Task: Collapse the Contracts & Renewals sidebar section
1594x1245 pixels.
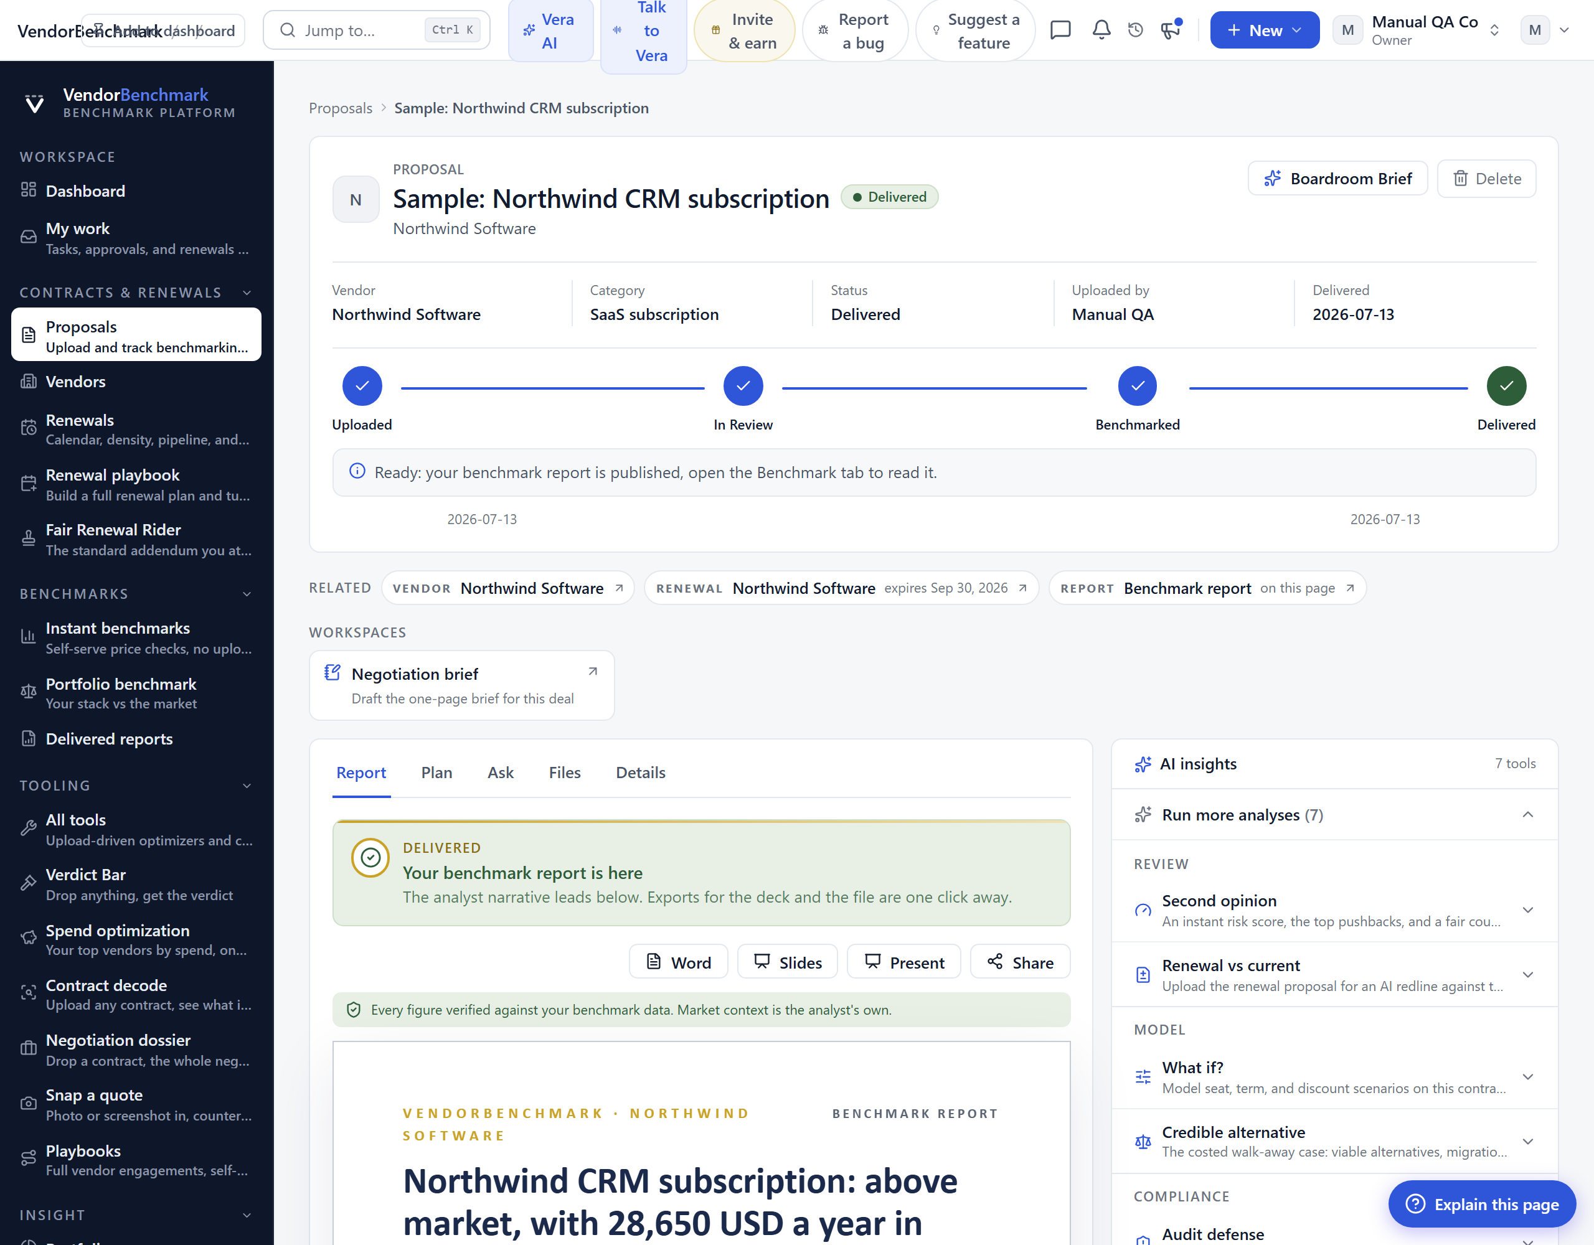Action: pos(247,293)
